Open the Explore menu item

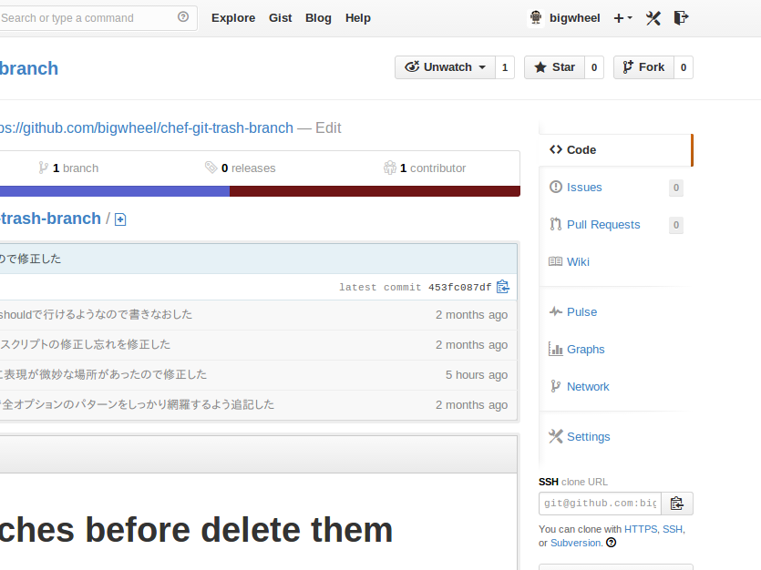(233, 18)
